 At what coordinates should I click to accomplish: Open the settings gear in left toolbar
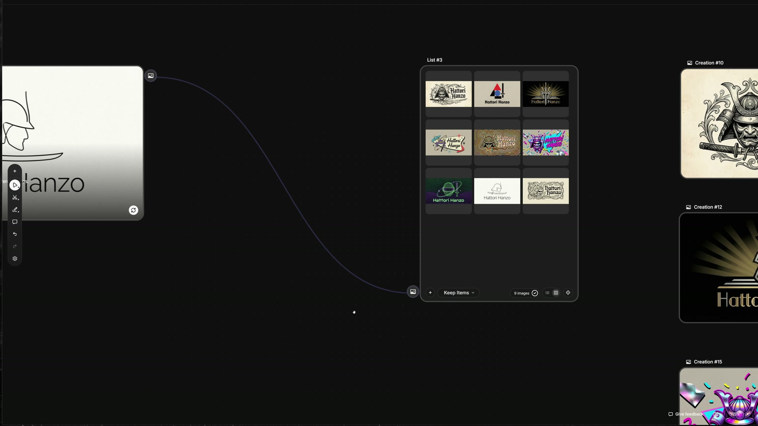(x=15, y=258)
